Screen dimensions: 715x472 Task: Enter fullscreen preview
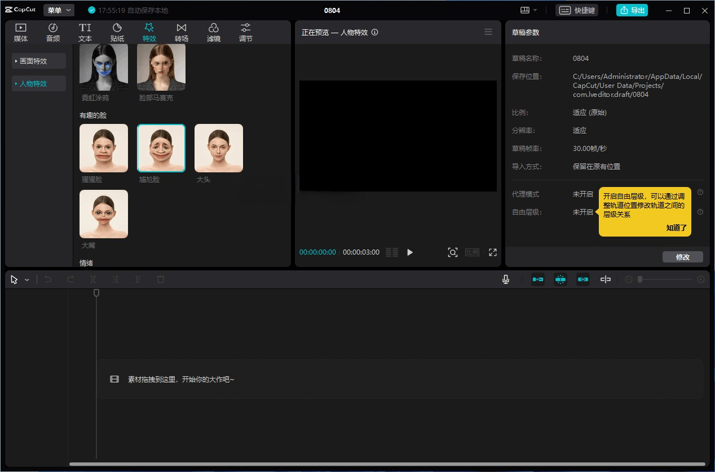[493, 252]
